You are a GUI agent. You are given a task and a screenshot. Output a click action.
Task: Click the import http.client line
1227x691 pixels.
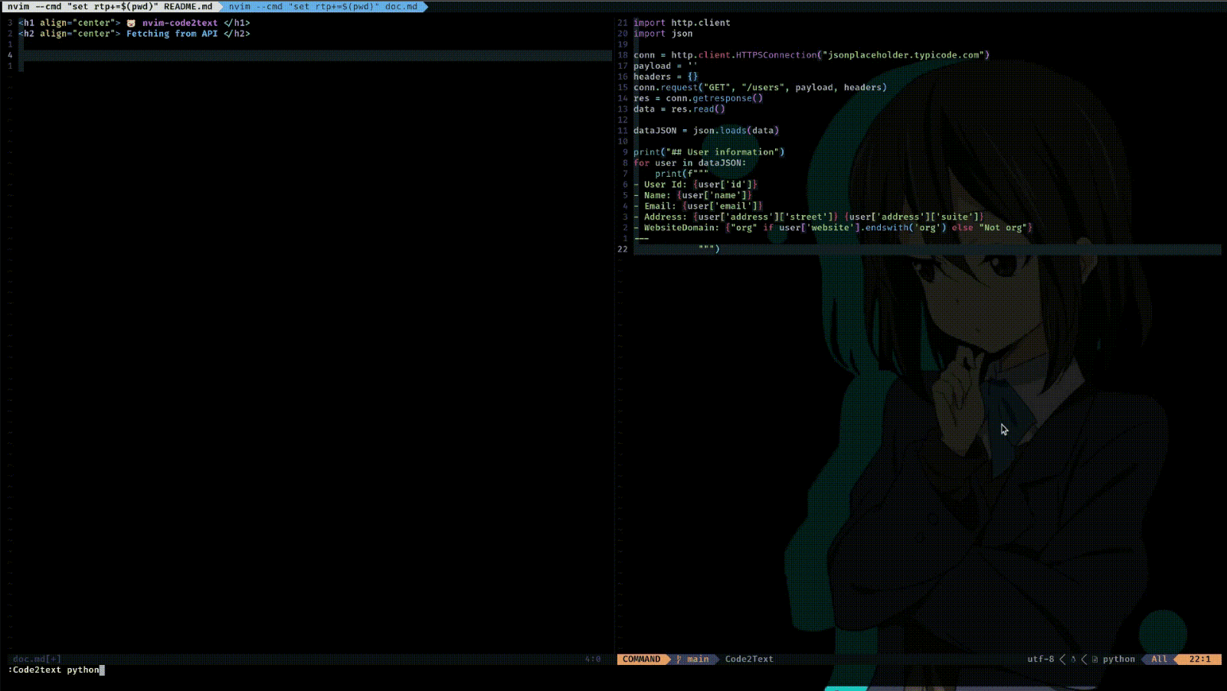pos(682,23)
